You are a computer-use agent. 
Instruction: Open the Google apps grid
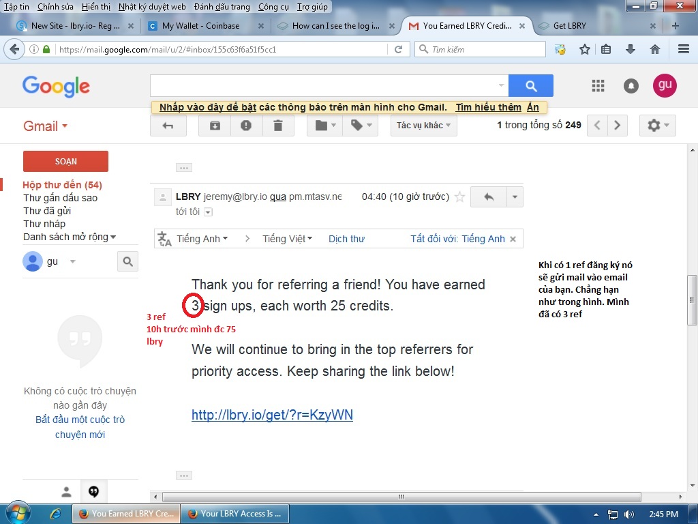point(598,85)
